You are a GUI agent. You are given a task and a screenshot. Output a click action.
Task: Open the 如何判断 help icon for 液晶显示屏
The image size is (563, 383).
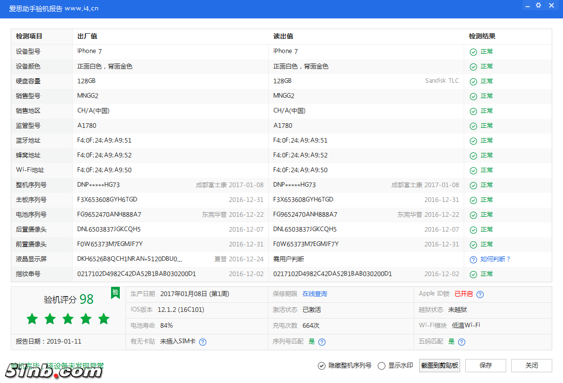pos(472,259)
